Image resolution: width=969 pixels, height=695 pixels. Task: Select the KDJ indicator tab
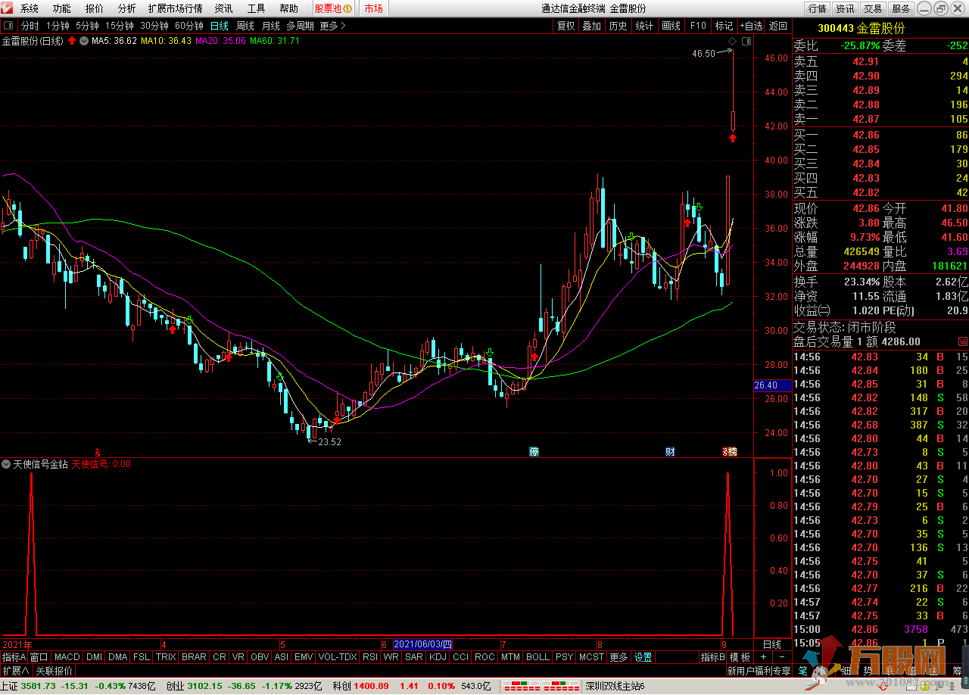438,657
